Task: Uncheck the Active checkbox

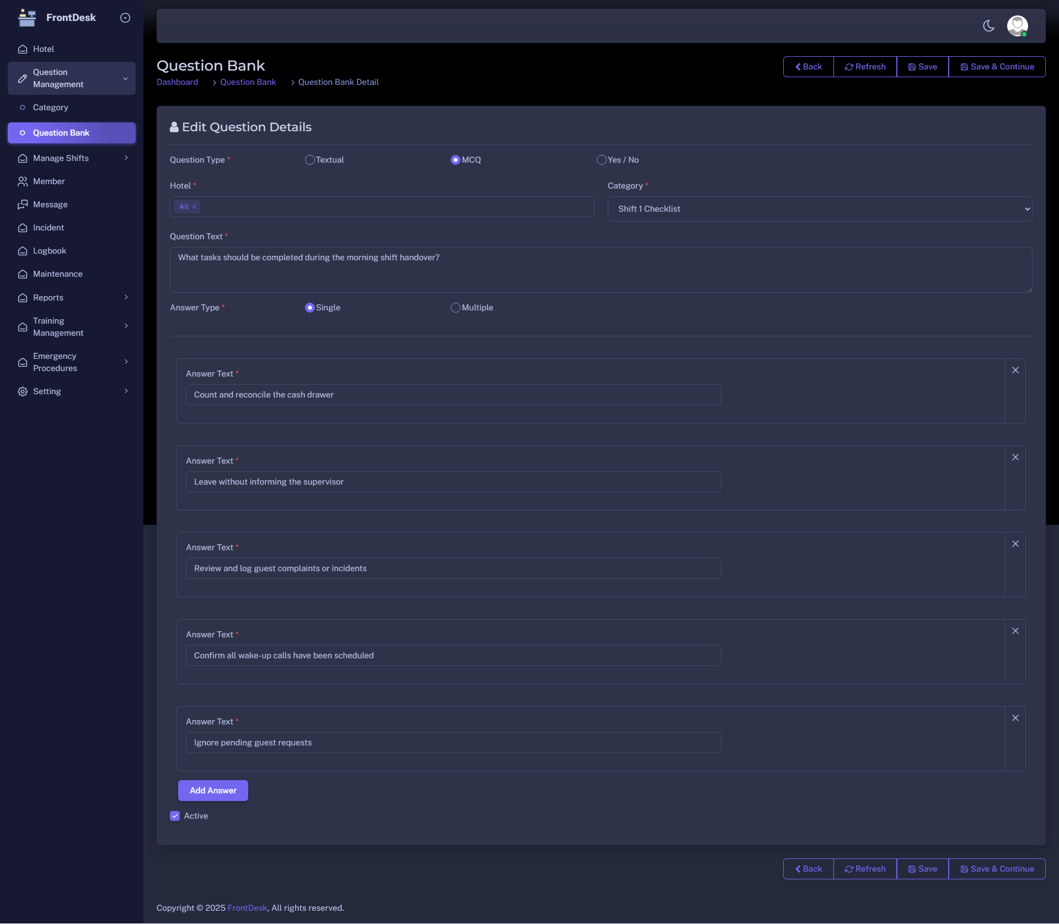Action: (x=175, y=816)
